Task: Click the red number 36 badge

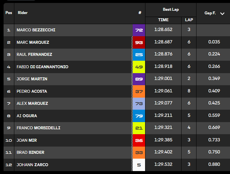Action: [x=139, y=140]
